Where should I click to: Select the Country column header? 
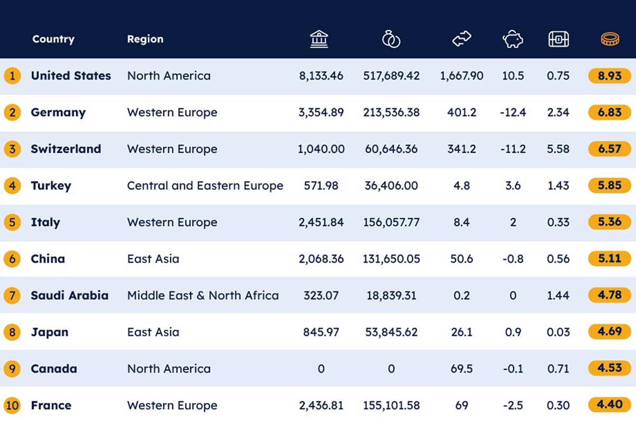pos(53,39)
